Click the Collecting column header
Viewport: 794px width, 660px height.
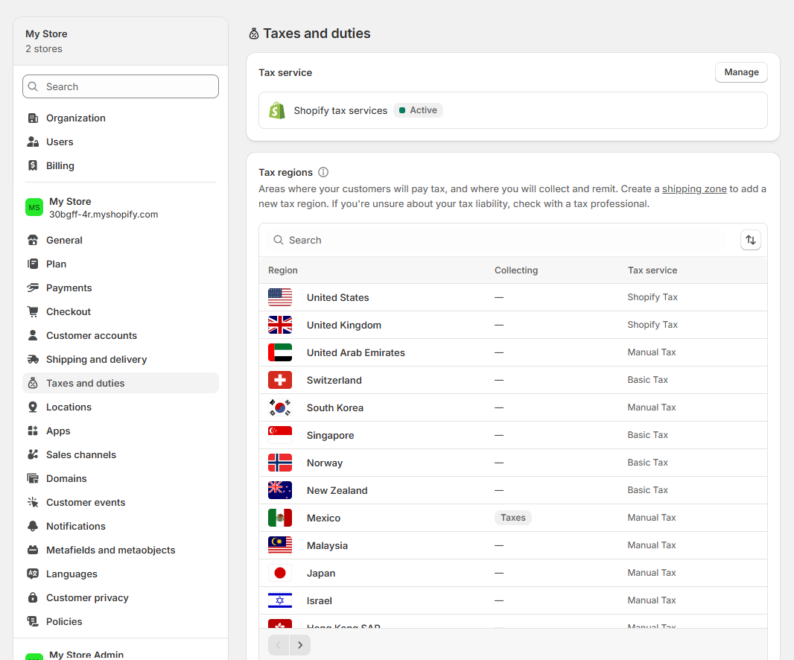(516, 270)
